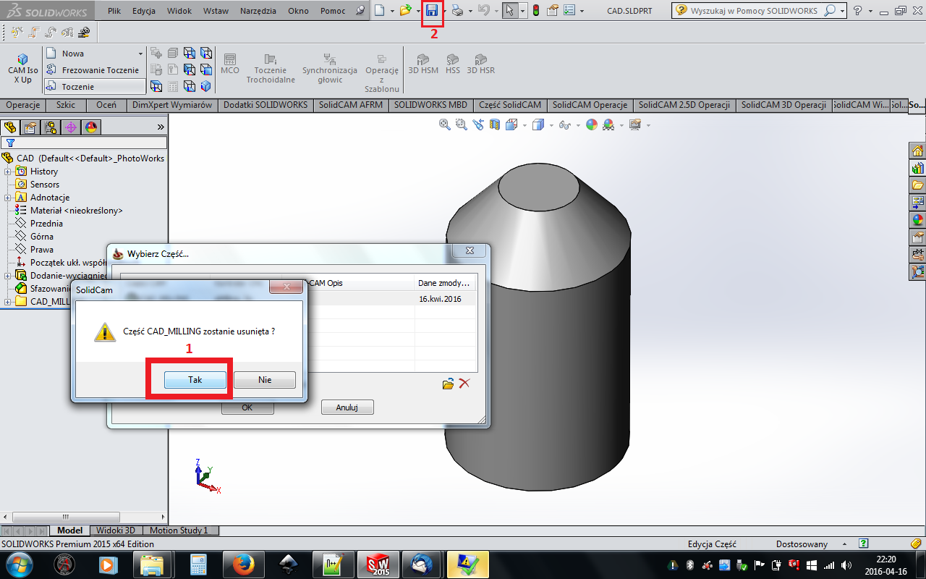This screenshot has width=926, height=579.
Task: Open the DisplayManager color ball tab
Action: (x=91, y=127)
